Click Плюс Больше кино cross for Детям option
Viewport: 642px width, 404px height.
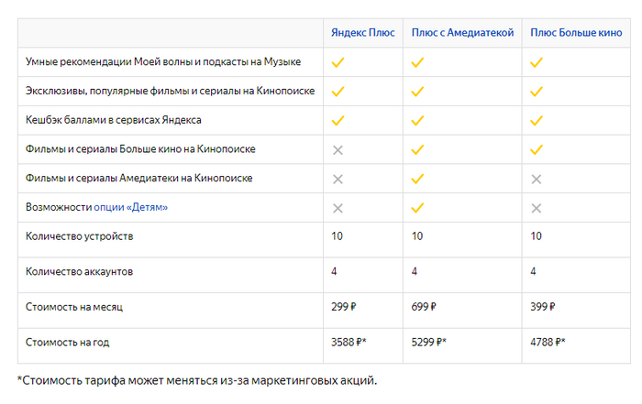point(537,208)
